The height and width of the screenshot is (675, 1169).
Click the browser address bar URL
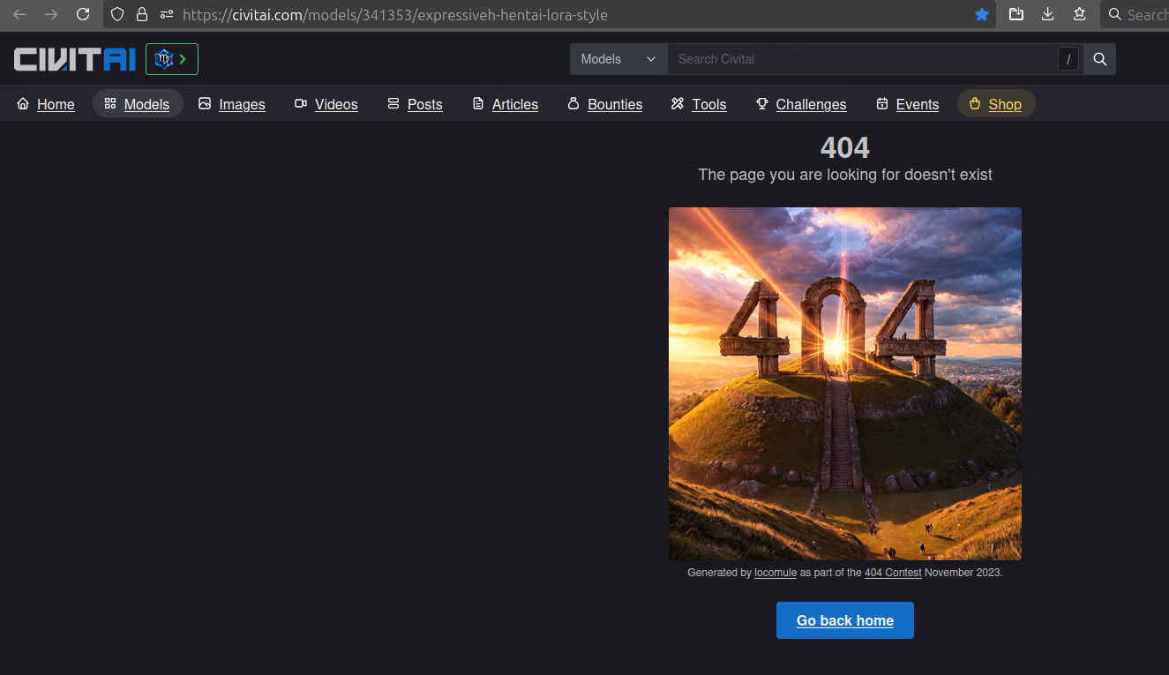coord(395,15)
